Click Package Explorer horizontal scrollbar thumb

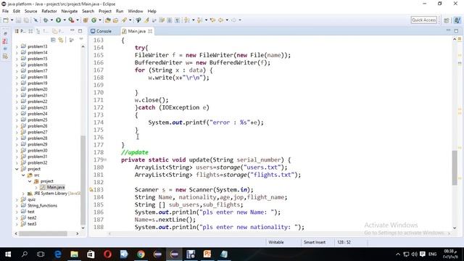click(43, 233)
